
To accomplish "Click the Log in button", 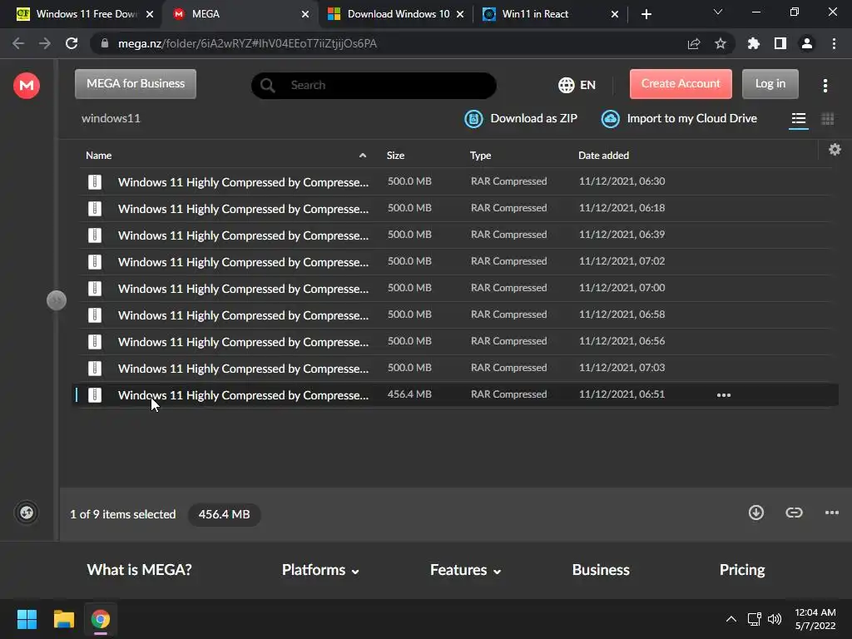I will pyautogui.click(x=770, y=84).
